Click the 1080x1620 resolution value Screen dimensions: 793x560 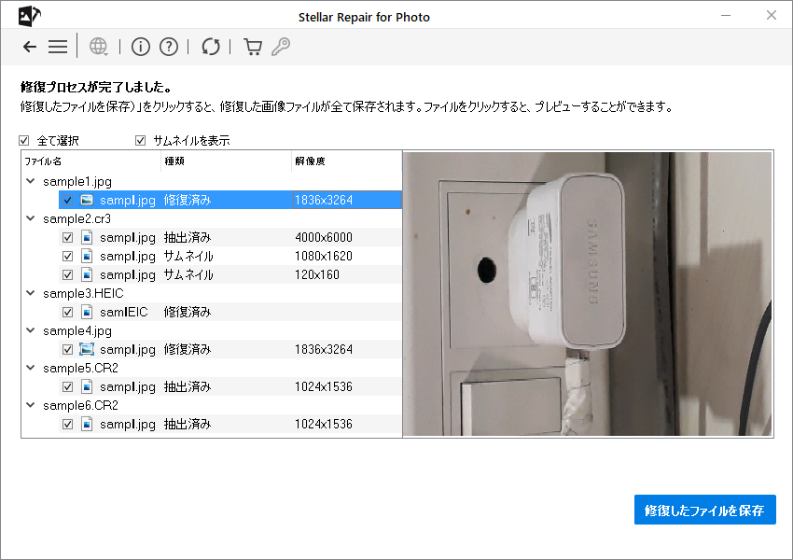(x=324, y=256)
